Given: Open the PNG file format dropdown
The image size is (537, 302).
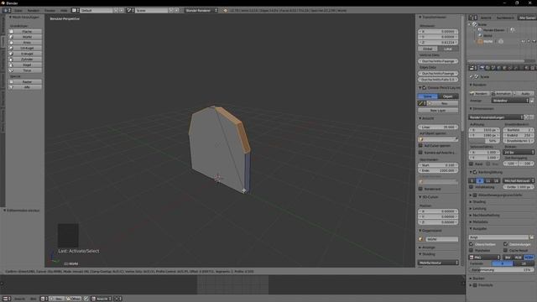Looking at the screenshot, I should click(485, 258).
